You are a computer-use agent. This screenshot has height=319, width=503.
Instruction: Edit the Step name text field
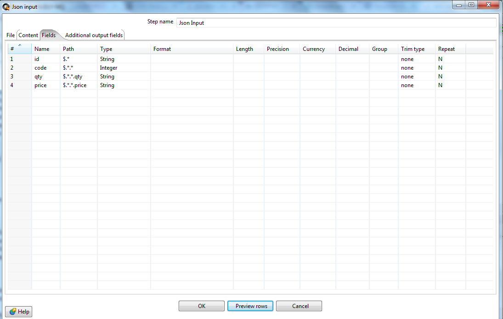coord(336,23)
